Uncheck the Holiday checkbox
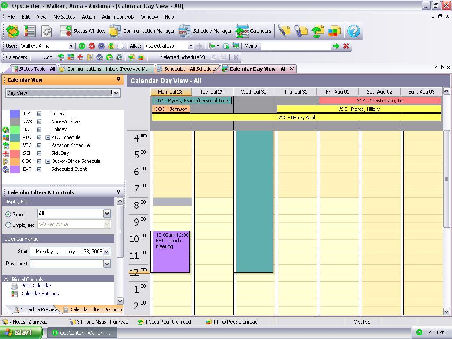Viewport: 452px width, 339px height. tap(39, 129)
